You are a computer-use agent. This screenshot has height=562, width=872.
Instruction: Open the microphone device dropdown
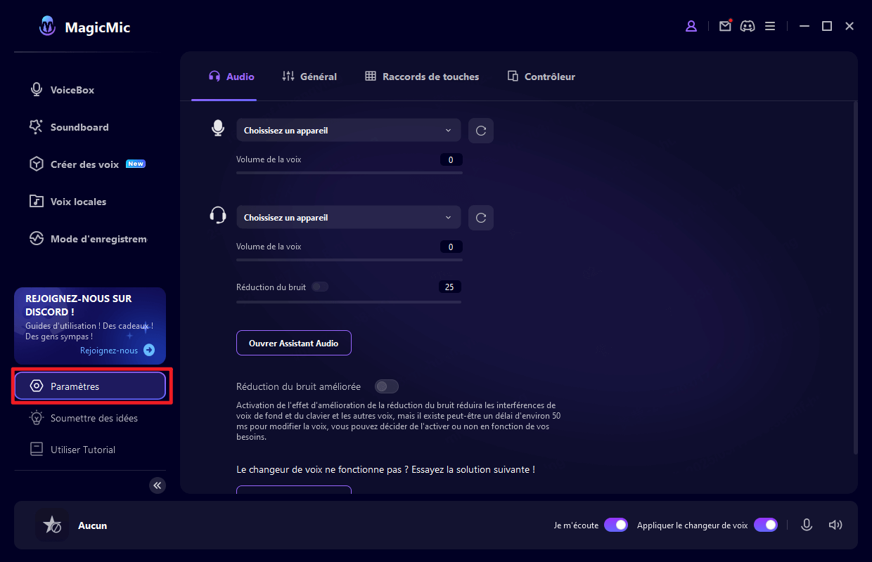coord(348,131)
